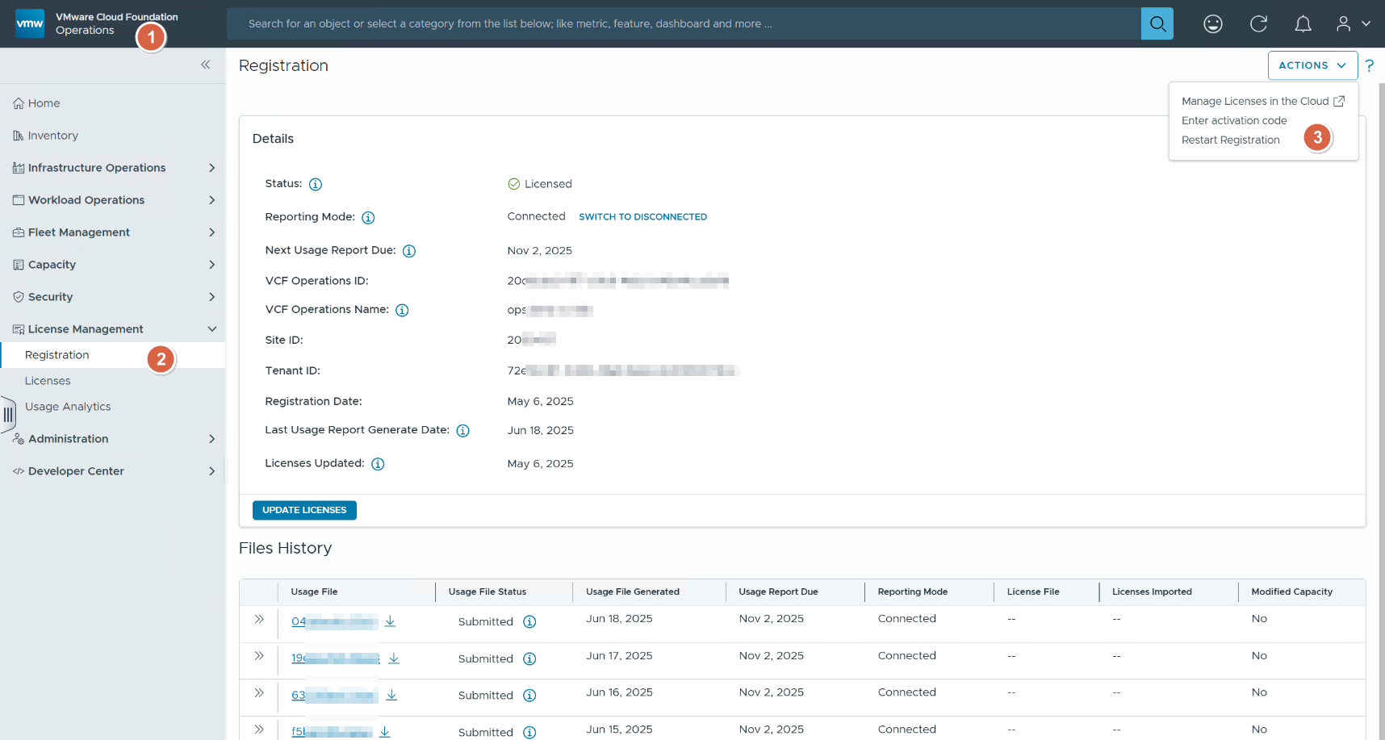
Task: Open usage file link starting with 63
Action: coord(334,695)
